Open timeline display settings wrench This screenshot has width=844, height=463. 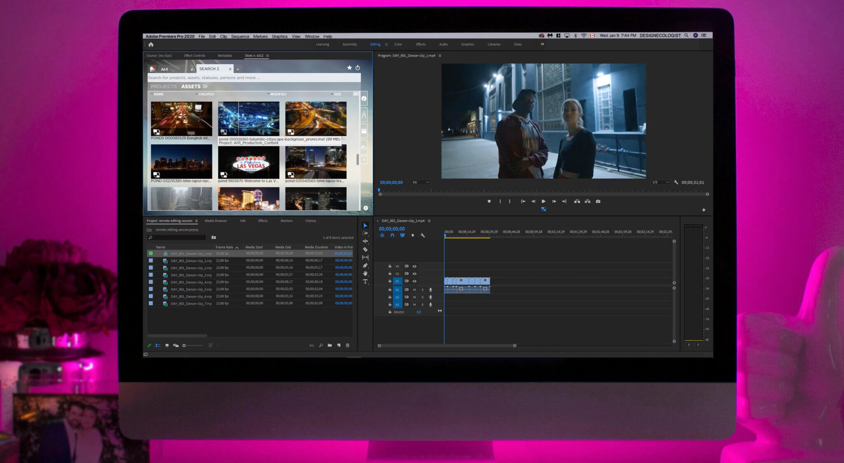coord(422,236)
